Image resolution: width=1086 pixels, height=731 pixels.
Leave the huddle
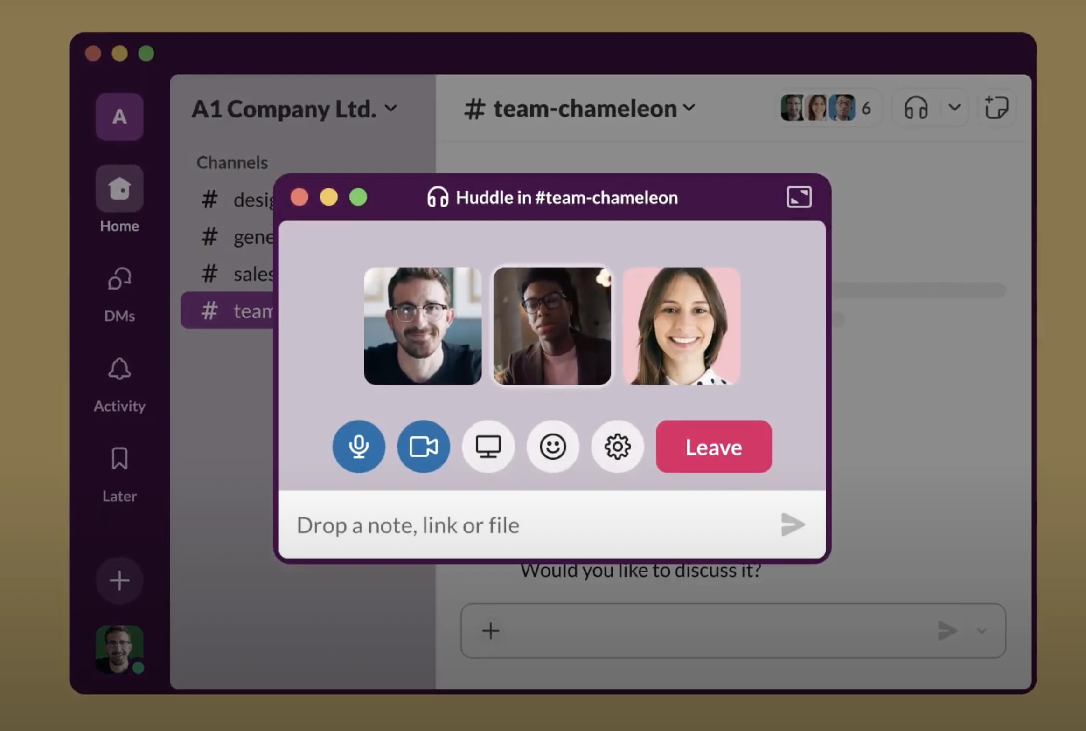click(x=713, y=447)
